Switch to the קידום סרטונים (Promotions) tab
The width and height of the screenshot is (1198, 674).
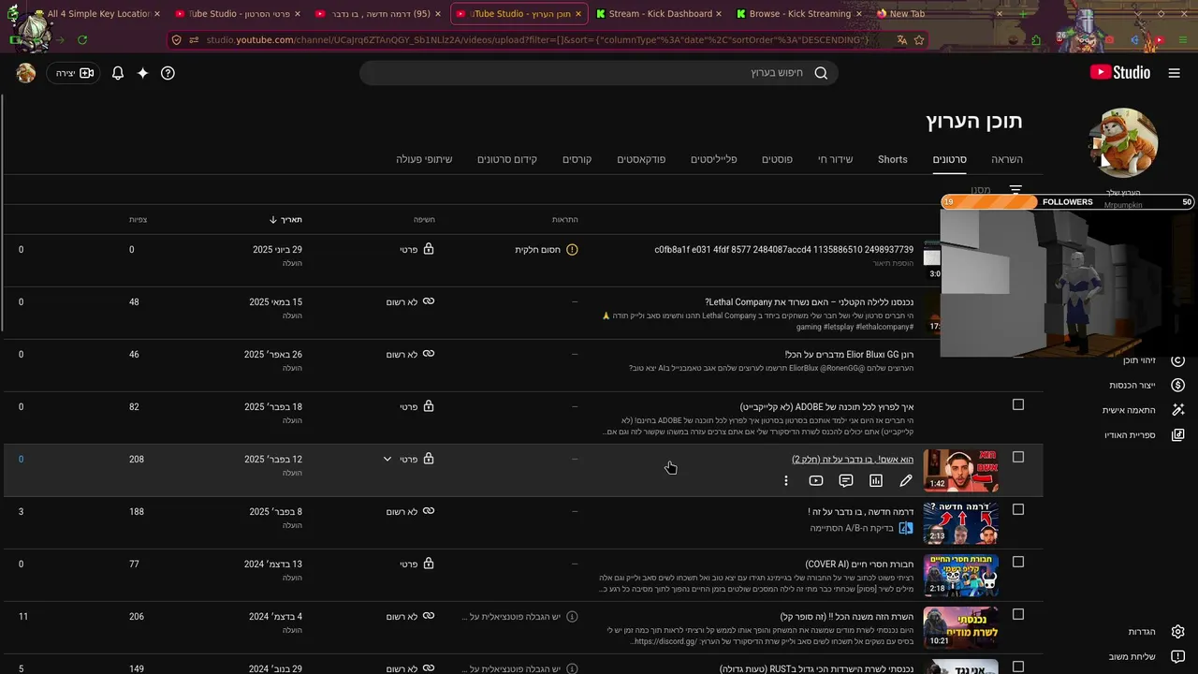[507, 159]
